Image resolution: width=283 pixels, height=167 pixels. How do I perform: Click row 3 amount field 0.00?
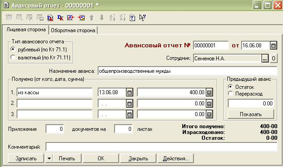pyautogui.click(x=172, y=114)
